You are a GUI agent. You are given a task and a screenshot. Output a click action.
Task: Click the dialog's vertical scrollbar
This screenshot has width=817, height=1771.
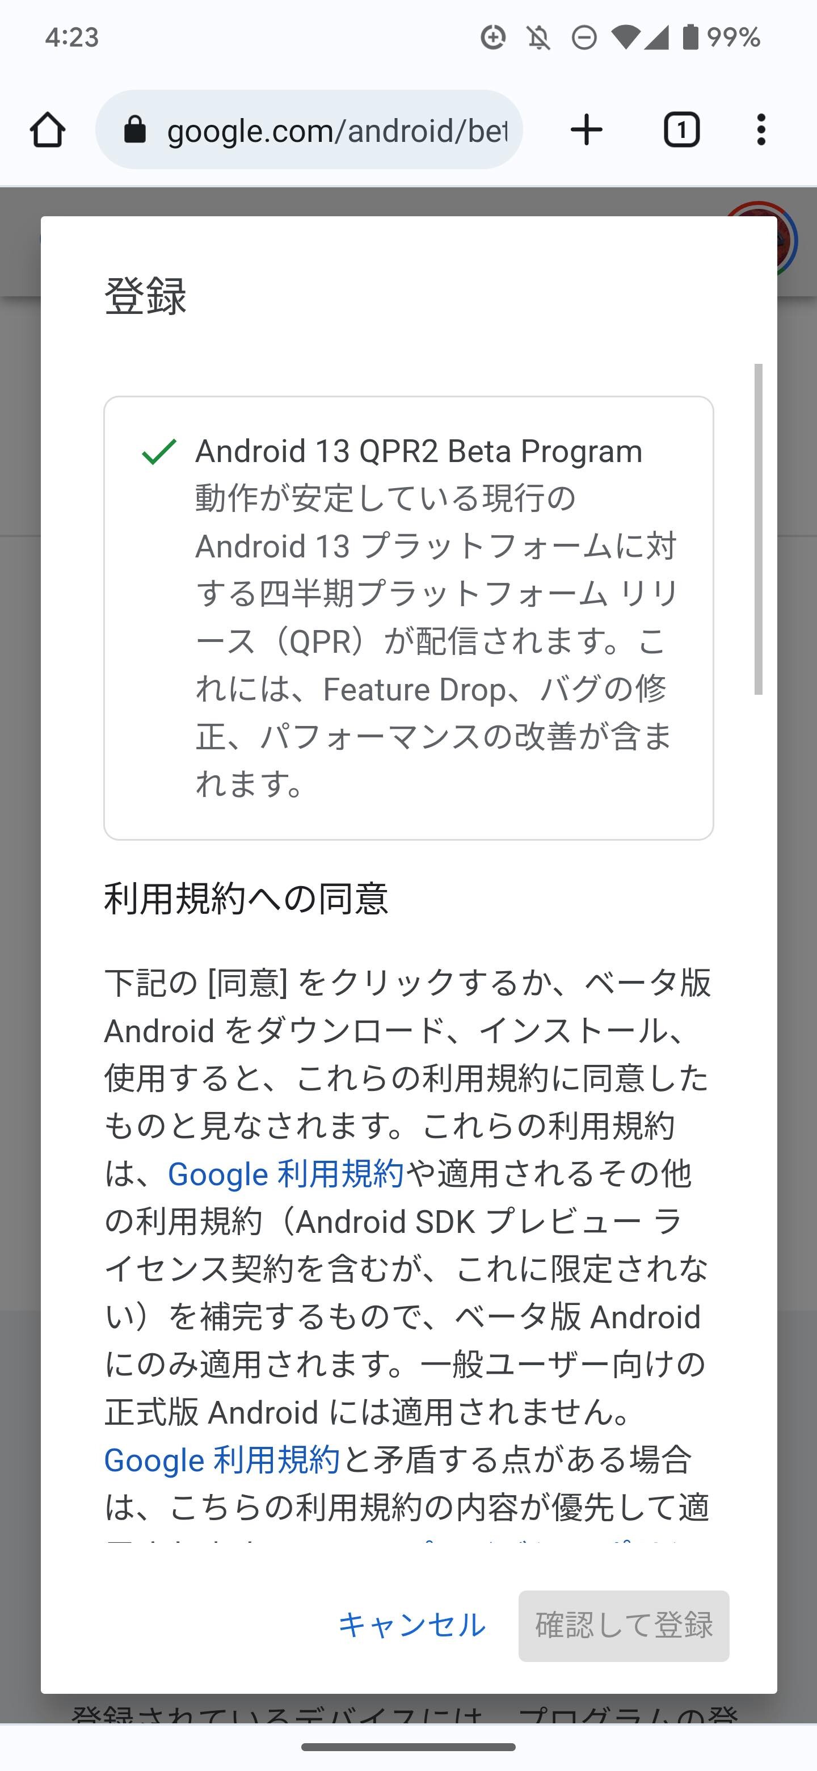point(758,528)
